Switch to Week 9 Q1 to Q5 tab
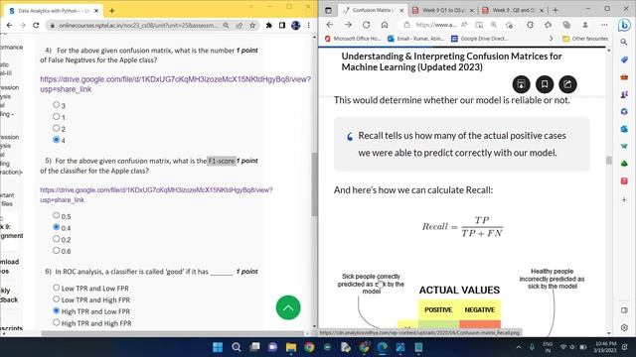 pyautogui.click(x=442, y=10)
